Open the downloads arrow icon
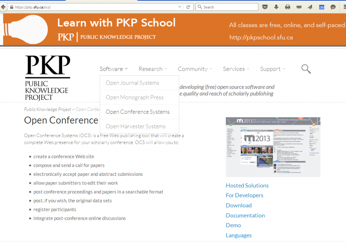Screen dimensions: 346x242 [x=276, y=7]
